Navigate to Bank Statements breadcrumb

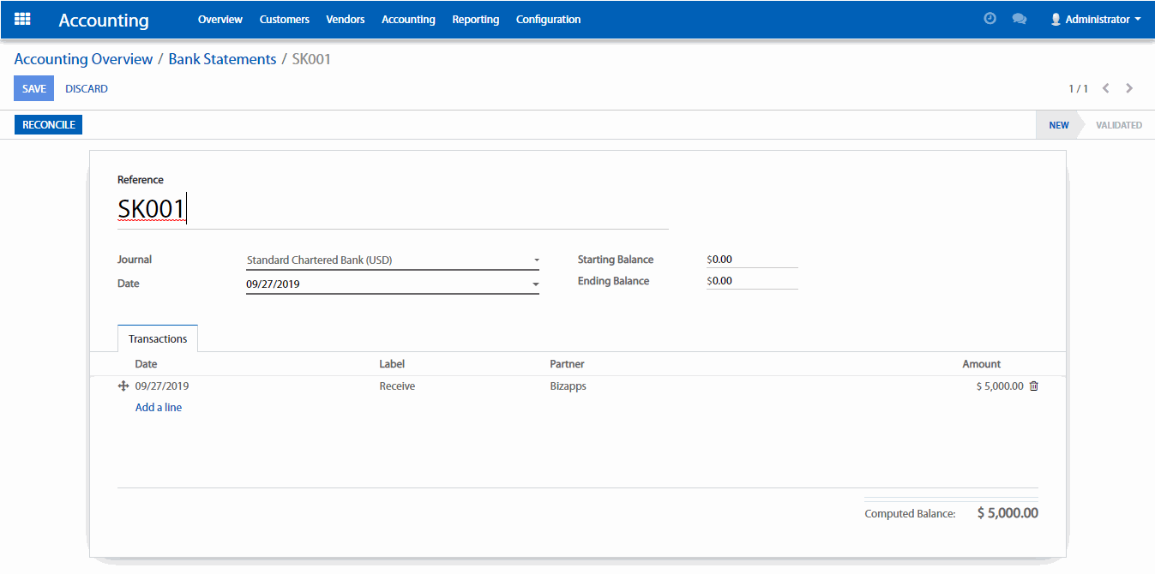(222, 59)
